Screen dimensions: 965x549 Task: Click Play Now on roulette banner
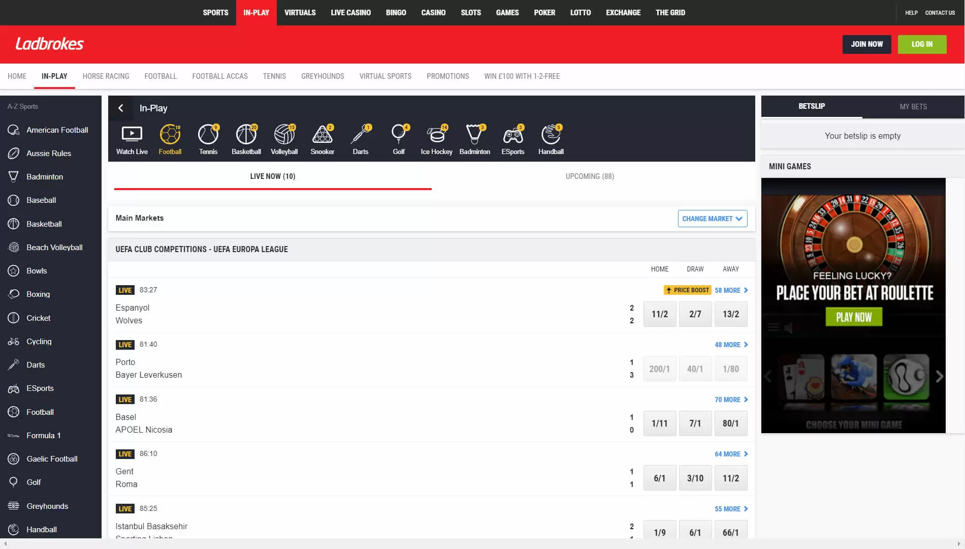(853, 317)
